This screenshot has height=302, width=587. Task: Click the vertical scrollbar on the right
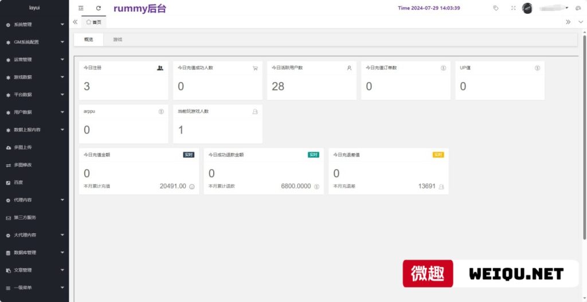[x=584, y=138]
